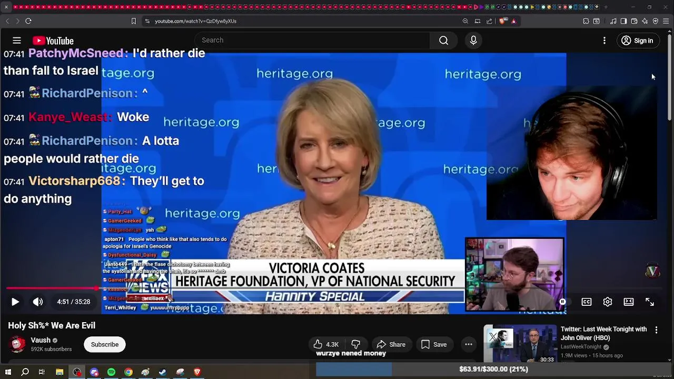
Task: Open the tab search icon in toolbar
Action: click(x=597, y=21)
